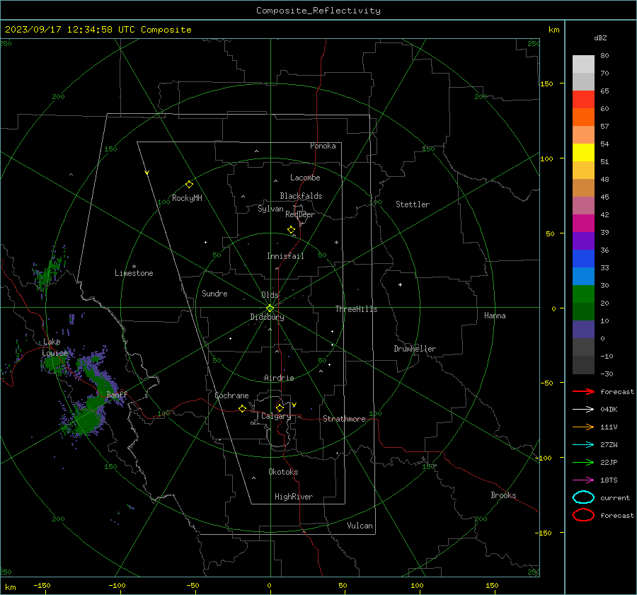Click the red forecast ellipse icon
637x595 pixels.
(x=583, y=515)
